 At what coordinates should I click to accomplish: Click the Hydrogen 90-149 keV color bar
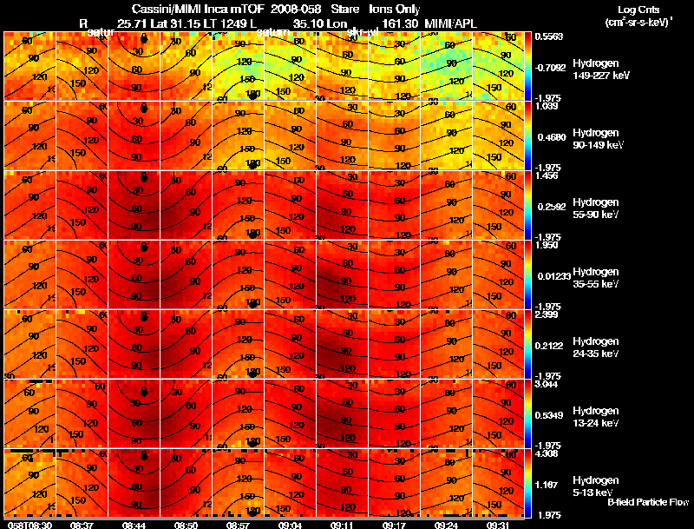pyautogui.click(x=528, y=136)
